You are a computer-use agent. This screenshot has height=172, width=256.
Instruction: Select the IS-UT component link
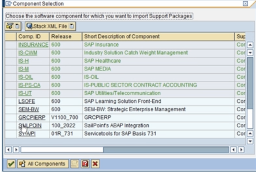pos(25,93)
